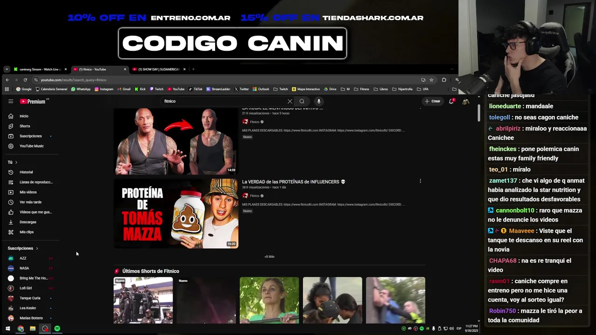Open the Matias Bottero subscription channel
596x335 pixels.
click(x=30, y=318)
